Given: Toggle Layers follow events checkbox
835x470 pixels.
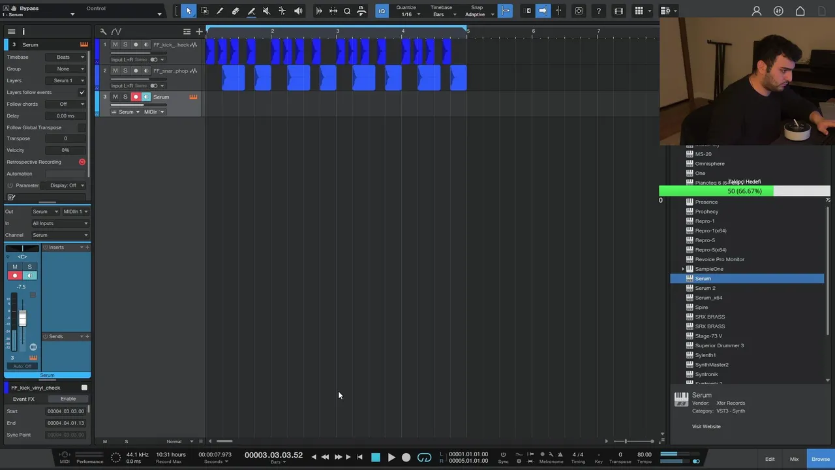Looking at the screenshot, I should [x=82, y=92].
